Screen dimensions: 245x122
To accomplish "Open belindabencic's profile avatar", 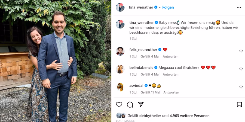I will pyautogui.click(x=120, y=69).
